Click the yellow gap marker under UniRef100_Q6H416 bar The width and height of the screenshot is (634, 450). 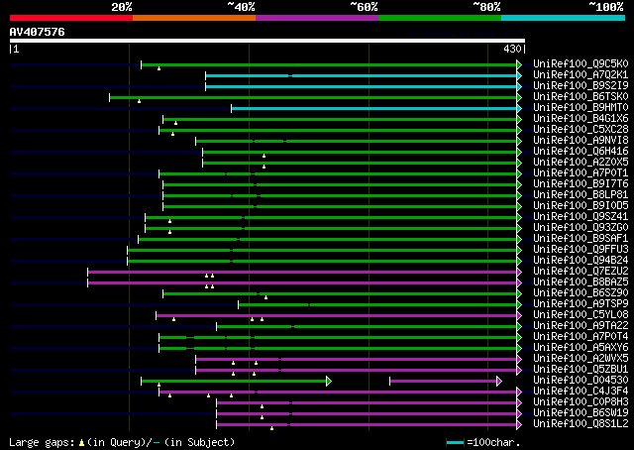pos(264,156)
